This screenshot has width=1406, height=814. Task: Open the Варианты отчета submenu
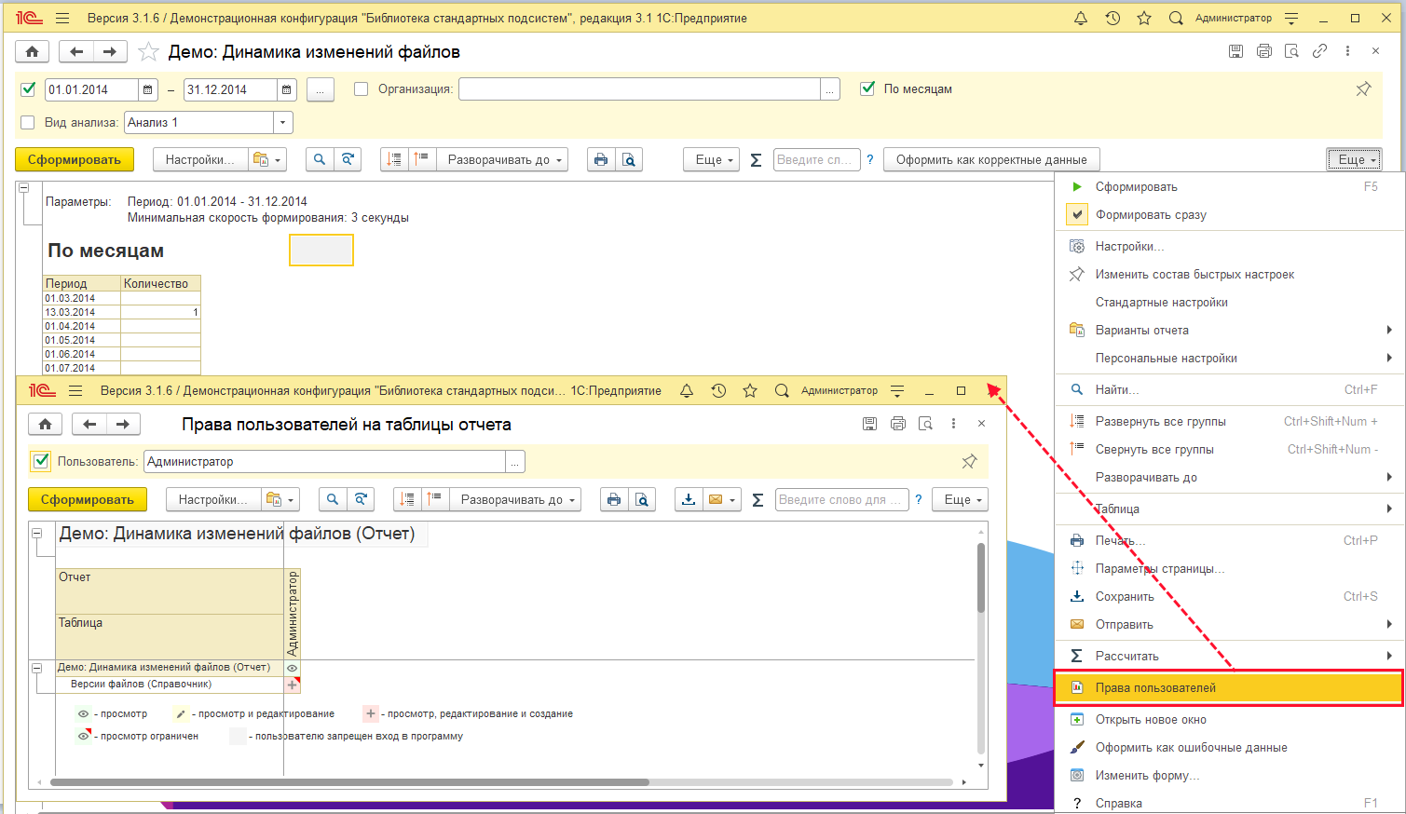1230,330
